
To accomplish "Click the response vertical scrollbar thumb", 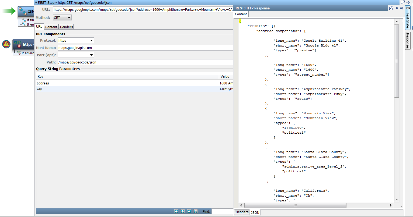I will (x=397, y=61).
